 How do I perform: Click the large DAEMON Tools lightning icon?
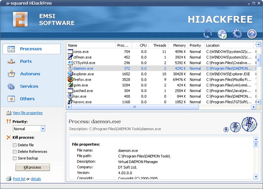[249, 125]
